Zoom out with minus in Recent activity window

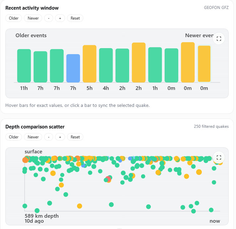(x=48, y=18)
